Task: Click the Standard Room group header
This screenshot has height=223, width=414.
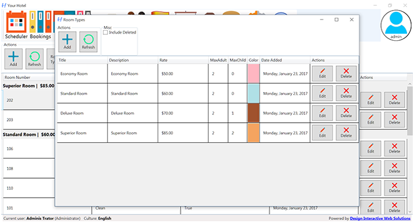Action: pyautogui.click(x=28, y=135)
